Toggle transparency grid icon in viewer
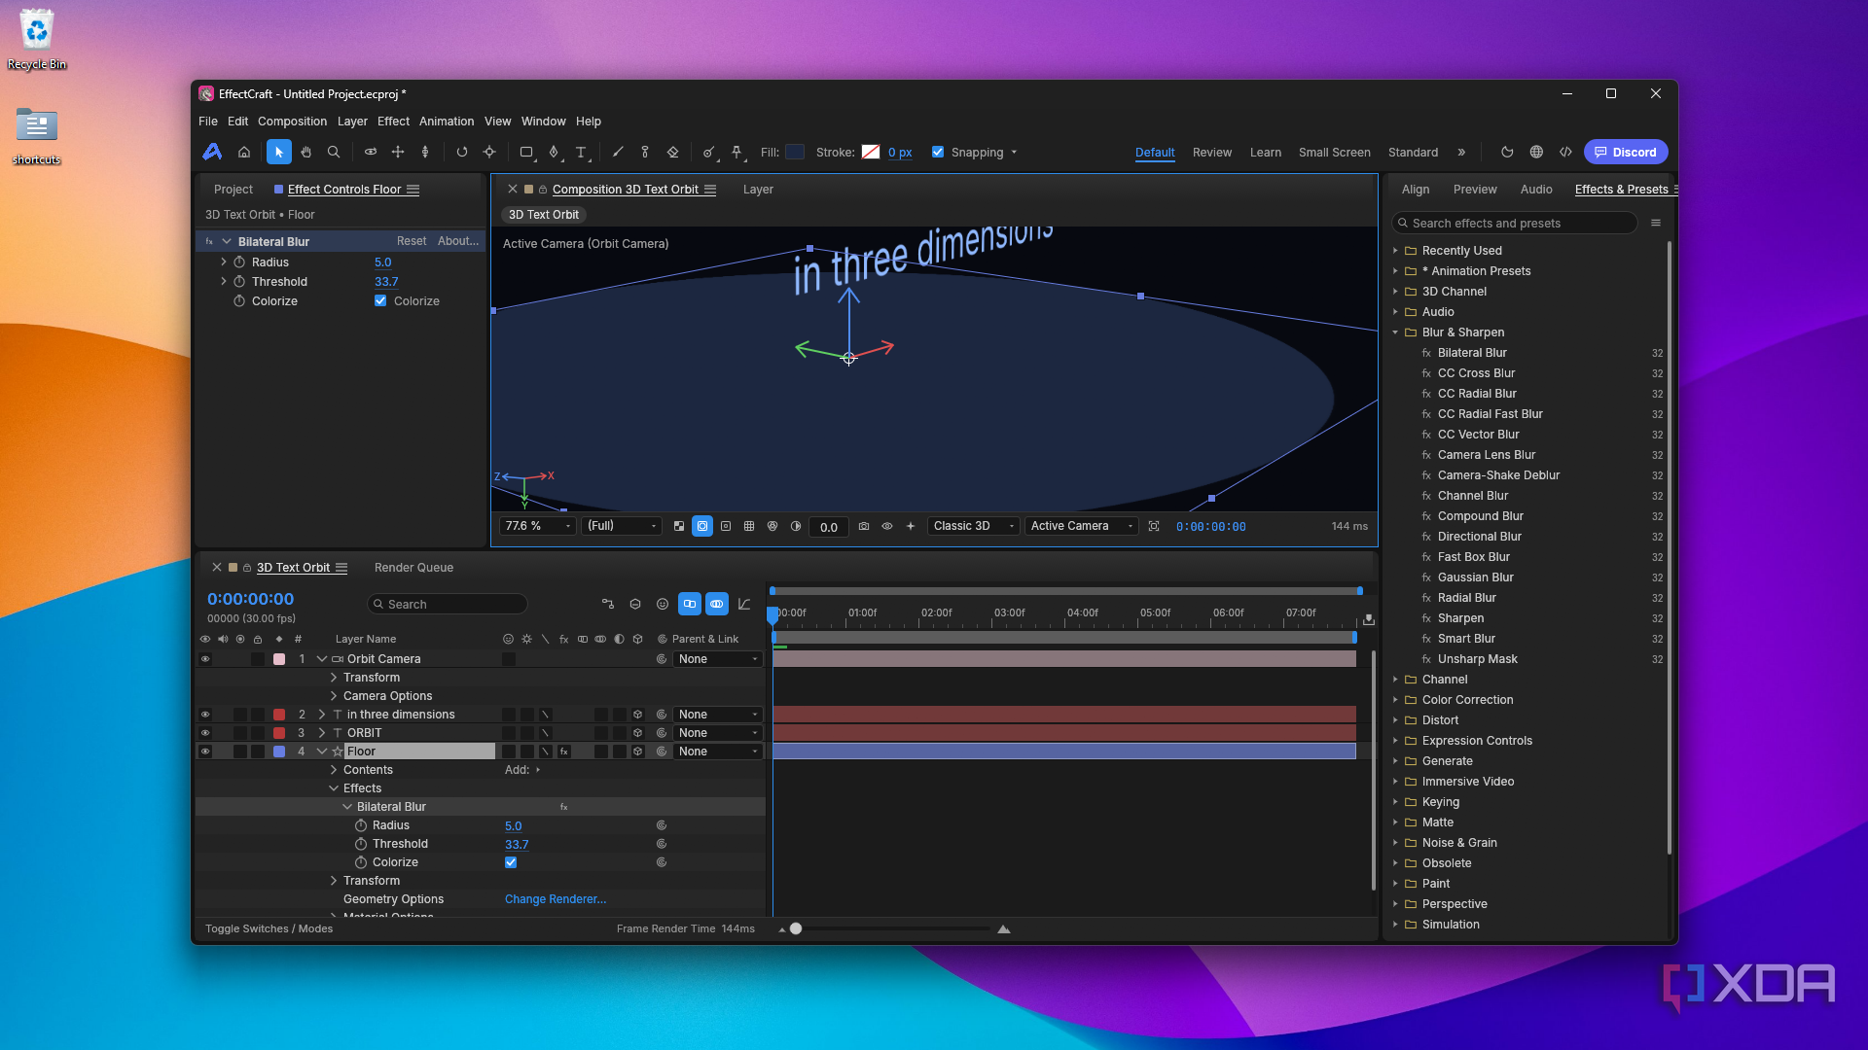Viewport: 1868px width, 1050px height. [679, 526]
